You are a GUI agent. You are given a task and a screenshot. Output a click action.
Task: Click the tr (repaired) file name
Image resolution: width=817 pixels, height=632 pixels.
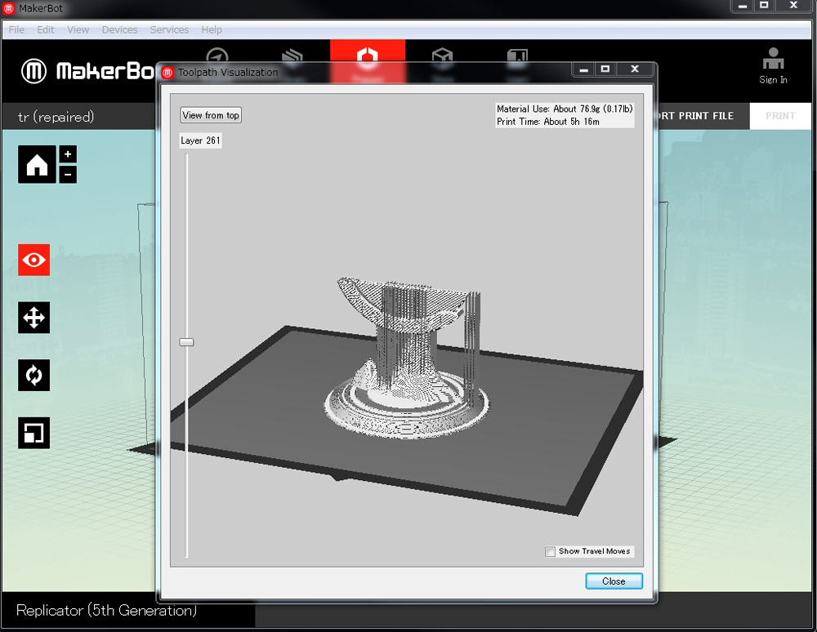pyautogui.click(x=56, y=117)
